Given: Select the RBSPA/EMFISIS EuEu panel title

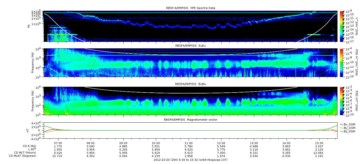Looking at the screenshot, I should tap(191, 46).
